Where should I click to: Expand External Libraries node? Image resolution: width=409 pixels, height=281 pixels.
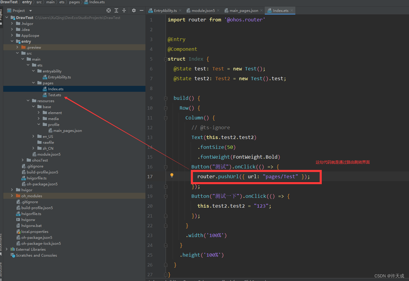pos(7,249)
